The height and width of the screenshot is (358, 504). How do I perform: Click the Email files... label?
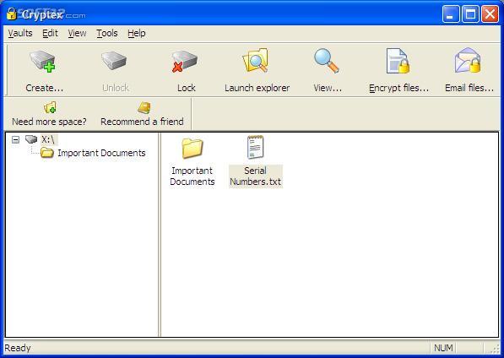pyautogui.click(x=469, y=88)
